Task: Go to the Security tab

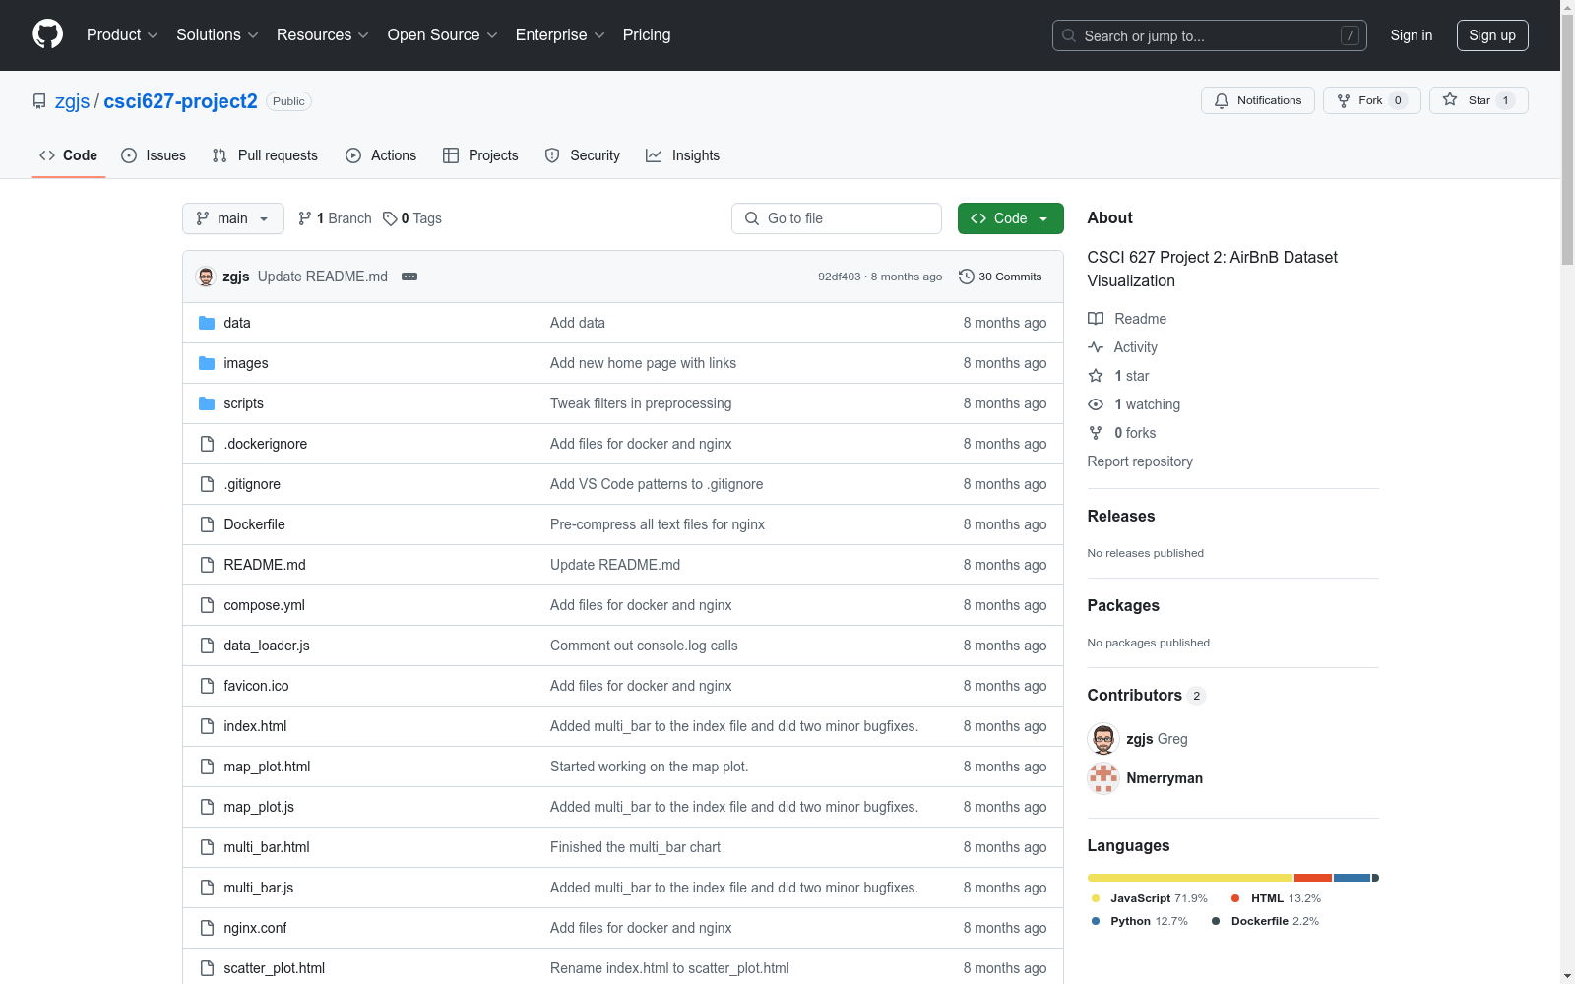Action: click(x=583, y=155)
